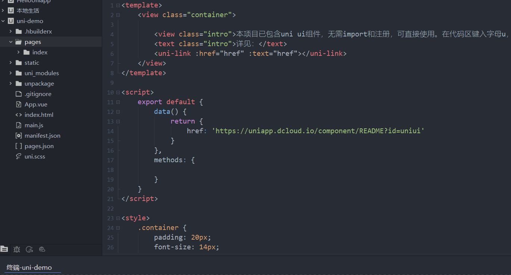This screenshot has height=275, width=511.
Task: Click the index folder icon
Action: pyautogui.click(x=26, y=52)
